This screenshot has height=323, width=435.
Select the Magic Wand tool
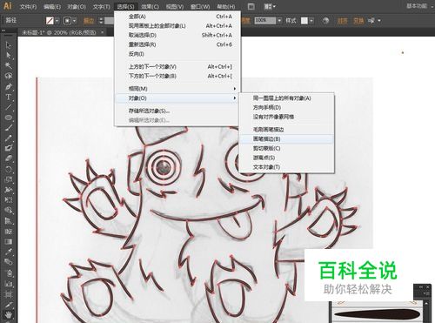tap(8, 65)
